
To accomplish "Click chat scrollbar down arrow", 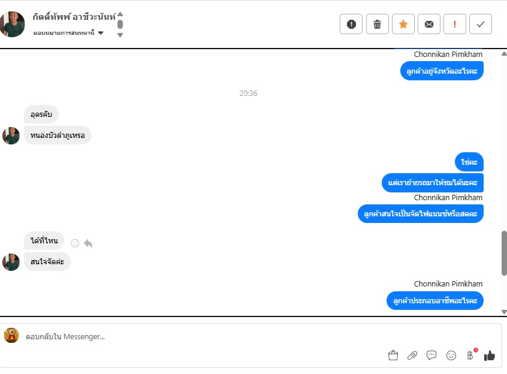I will (504, 312).
